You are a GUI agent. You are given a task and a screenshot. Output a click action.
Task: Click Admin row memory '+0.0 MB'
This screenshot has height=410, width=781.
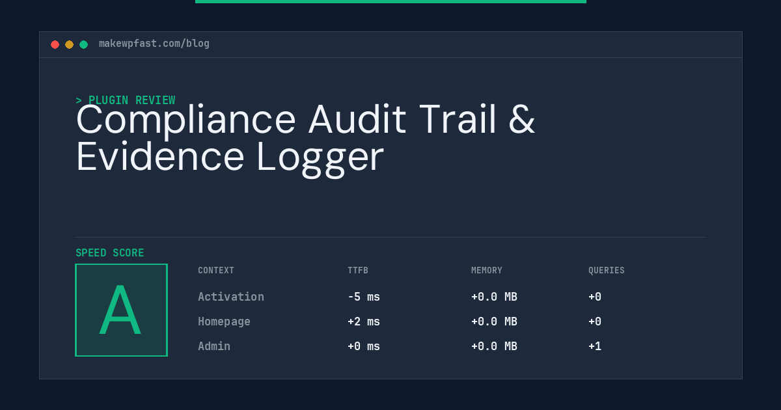(494, 346)
